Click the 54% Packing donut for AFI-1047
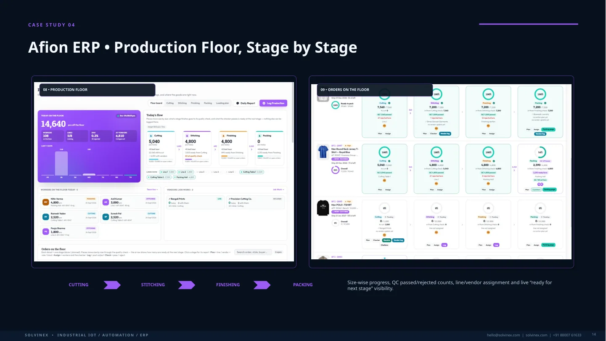606x341 pixels. (540, 152)
